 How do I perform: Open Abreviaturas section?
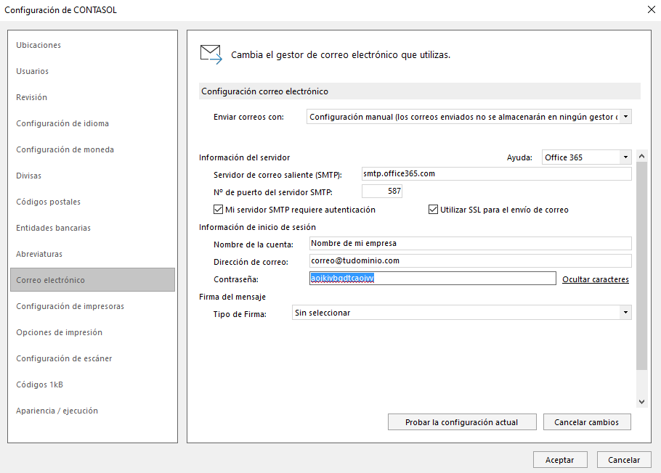click(x=39, y=254)
